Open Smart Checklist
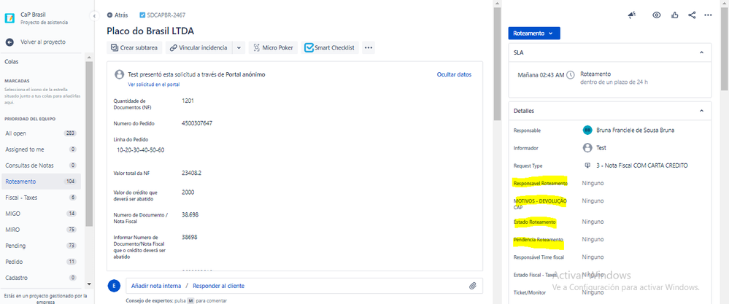 [x=330, y=47]
